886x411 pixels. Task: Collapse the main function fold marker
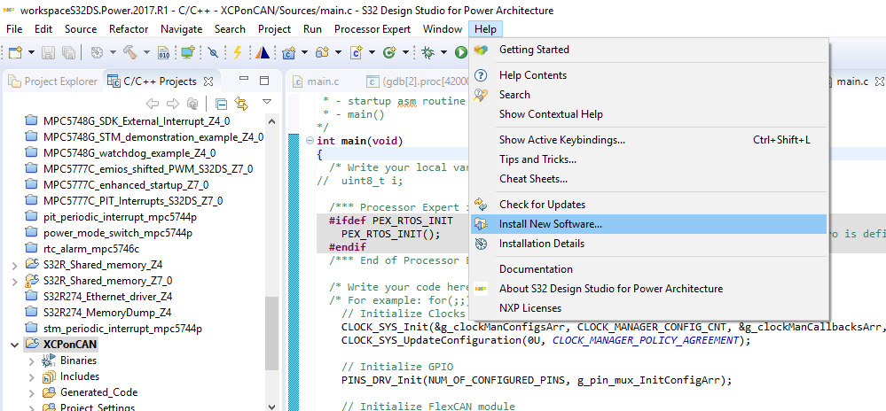click(310, 141)
